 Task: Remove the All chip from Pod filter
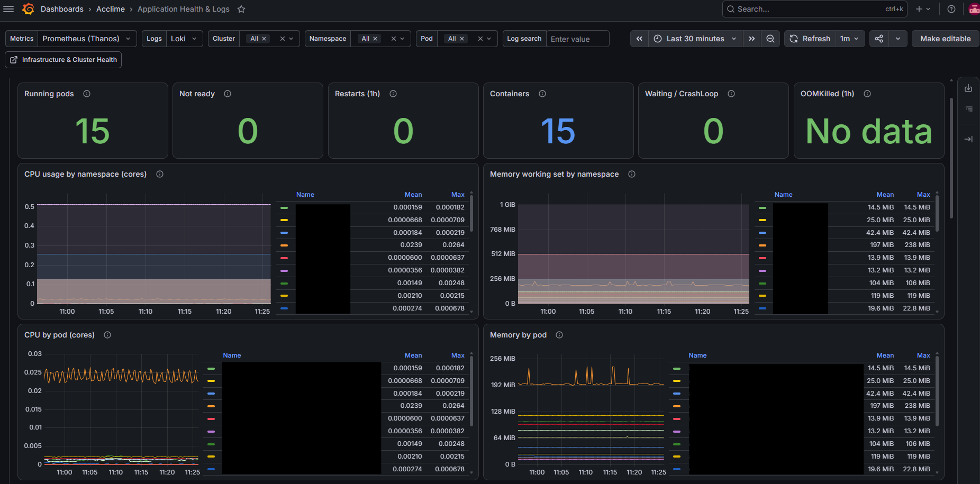point(462,39)
